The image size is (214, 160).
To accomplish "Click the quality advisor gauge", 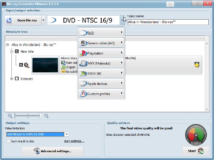I will tap(196, 135).
